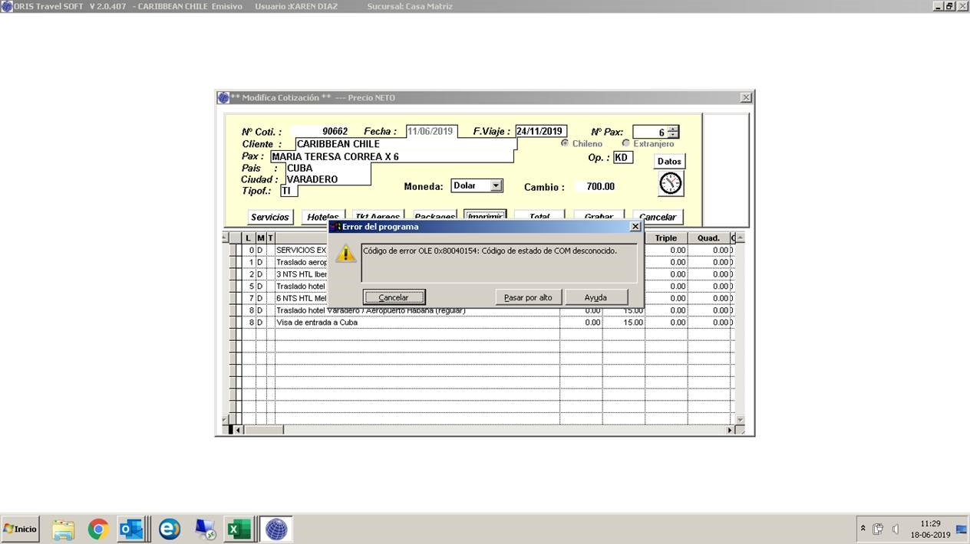The width and height of the screenshot is (970, 544).
Task: Open the Moneda currency dropdown
Action: [496, 185]
